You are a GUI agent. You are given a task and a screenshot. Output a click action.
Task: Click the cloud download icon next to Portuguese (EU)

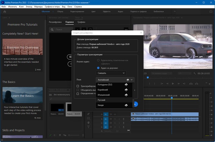pyautogui.click(x=126, y=85)
